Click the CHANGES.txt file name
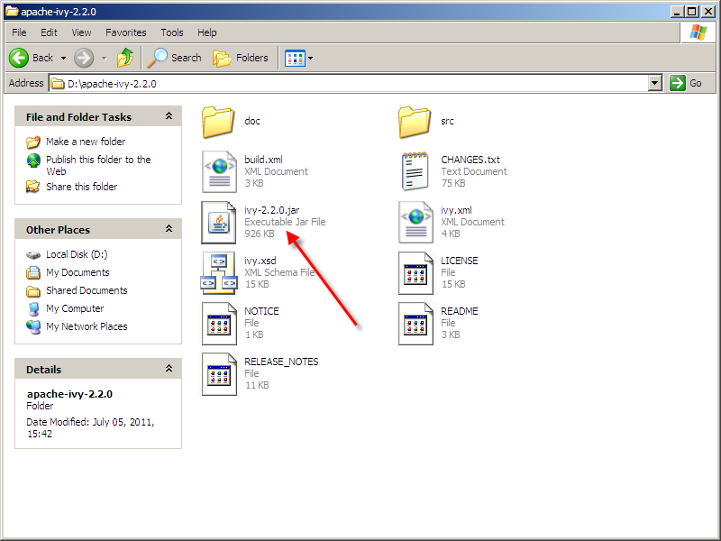Viewport: 721px width, 541px height. click(x=470, y=160)
